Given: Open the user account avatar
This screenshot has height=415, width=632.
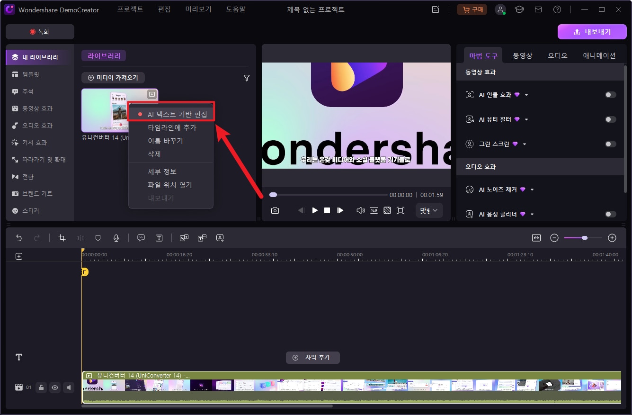Looking at the screenshot, I should click(x=500, y=9).
